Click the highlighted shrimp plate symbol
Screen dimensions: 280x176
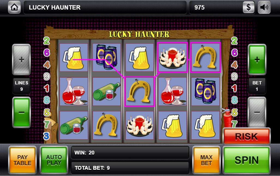pos(173,57)
